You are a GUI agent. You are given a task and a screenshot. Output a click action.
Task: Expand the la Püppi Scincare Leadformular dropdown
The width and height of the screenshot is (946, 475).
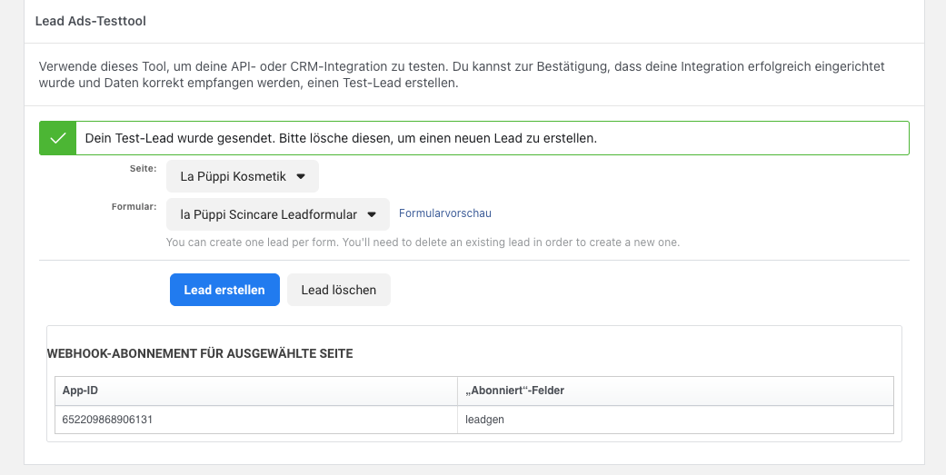point(278,214)
